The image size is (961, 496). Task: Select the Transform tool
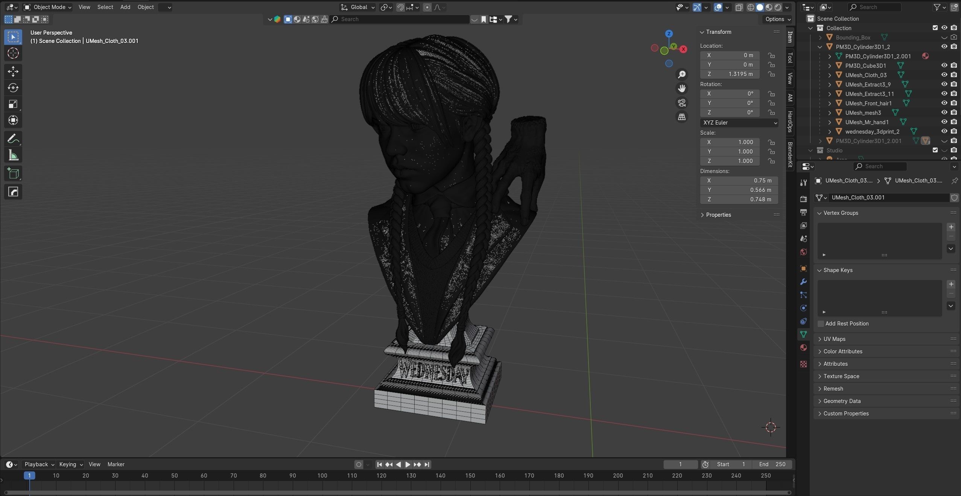[x=13, y=120]
